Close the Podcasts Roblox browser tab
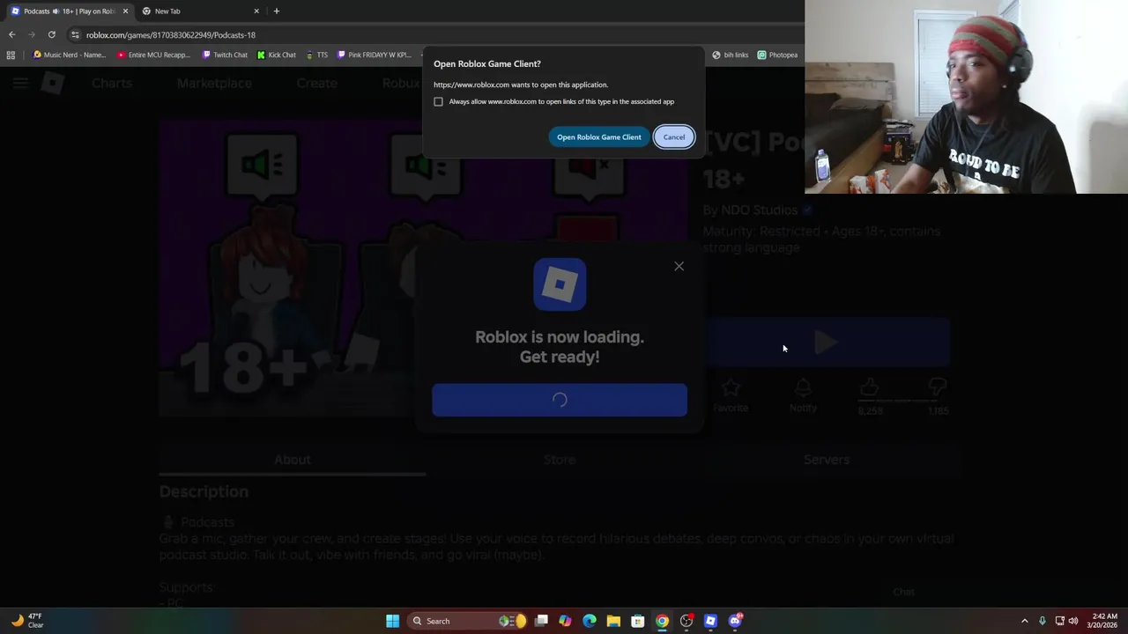 pyautogui.click(x=125, y=11)
